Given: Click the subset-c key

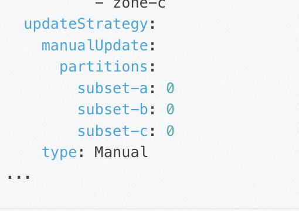Looking at the screenshot, I should (113, 131).
